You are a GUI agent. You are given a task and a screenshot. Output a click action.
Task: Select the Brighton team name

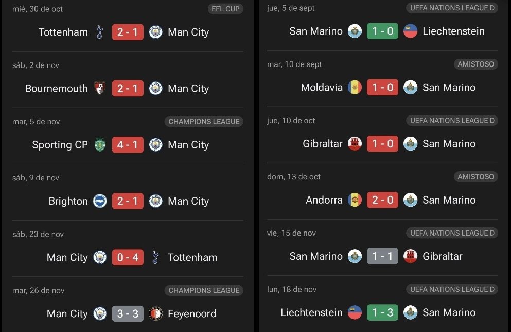68,201
